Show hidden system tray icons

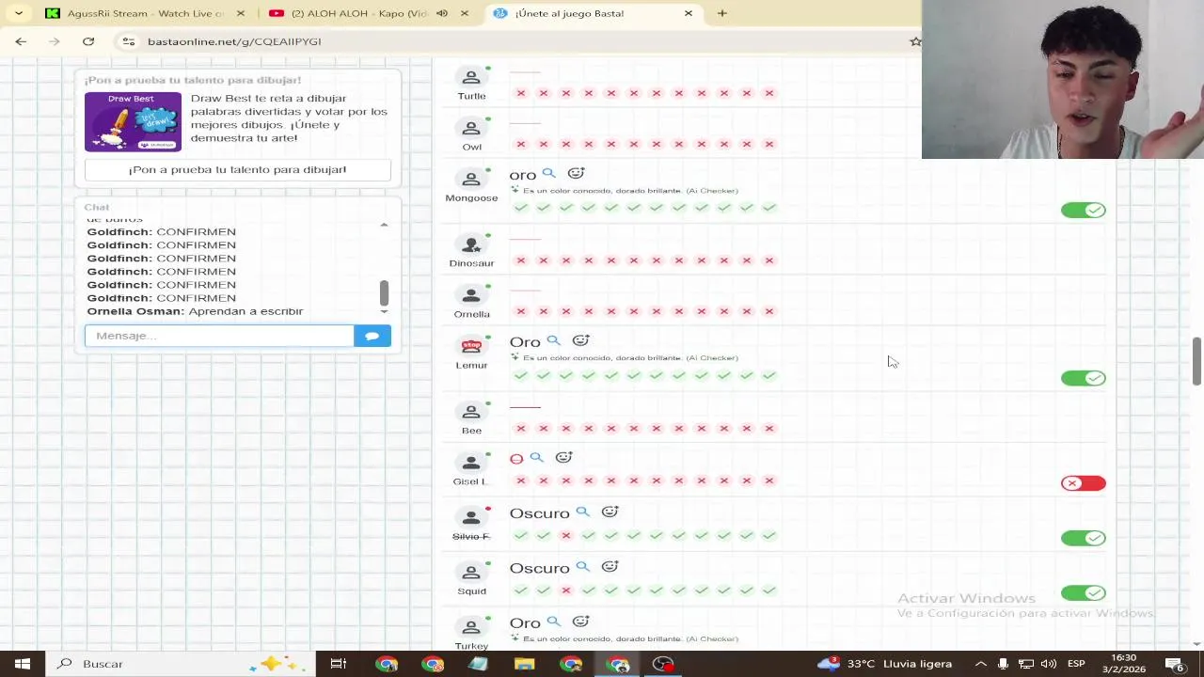pos(980,664)
